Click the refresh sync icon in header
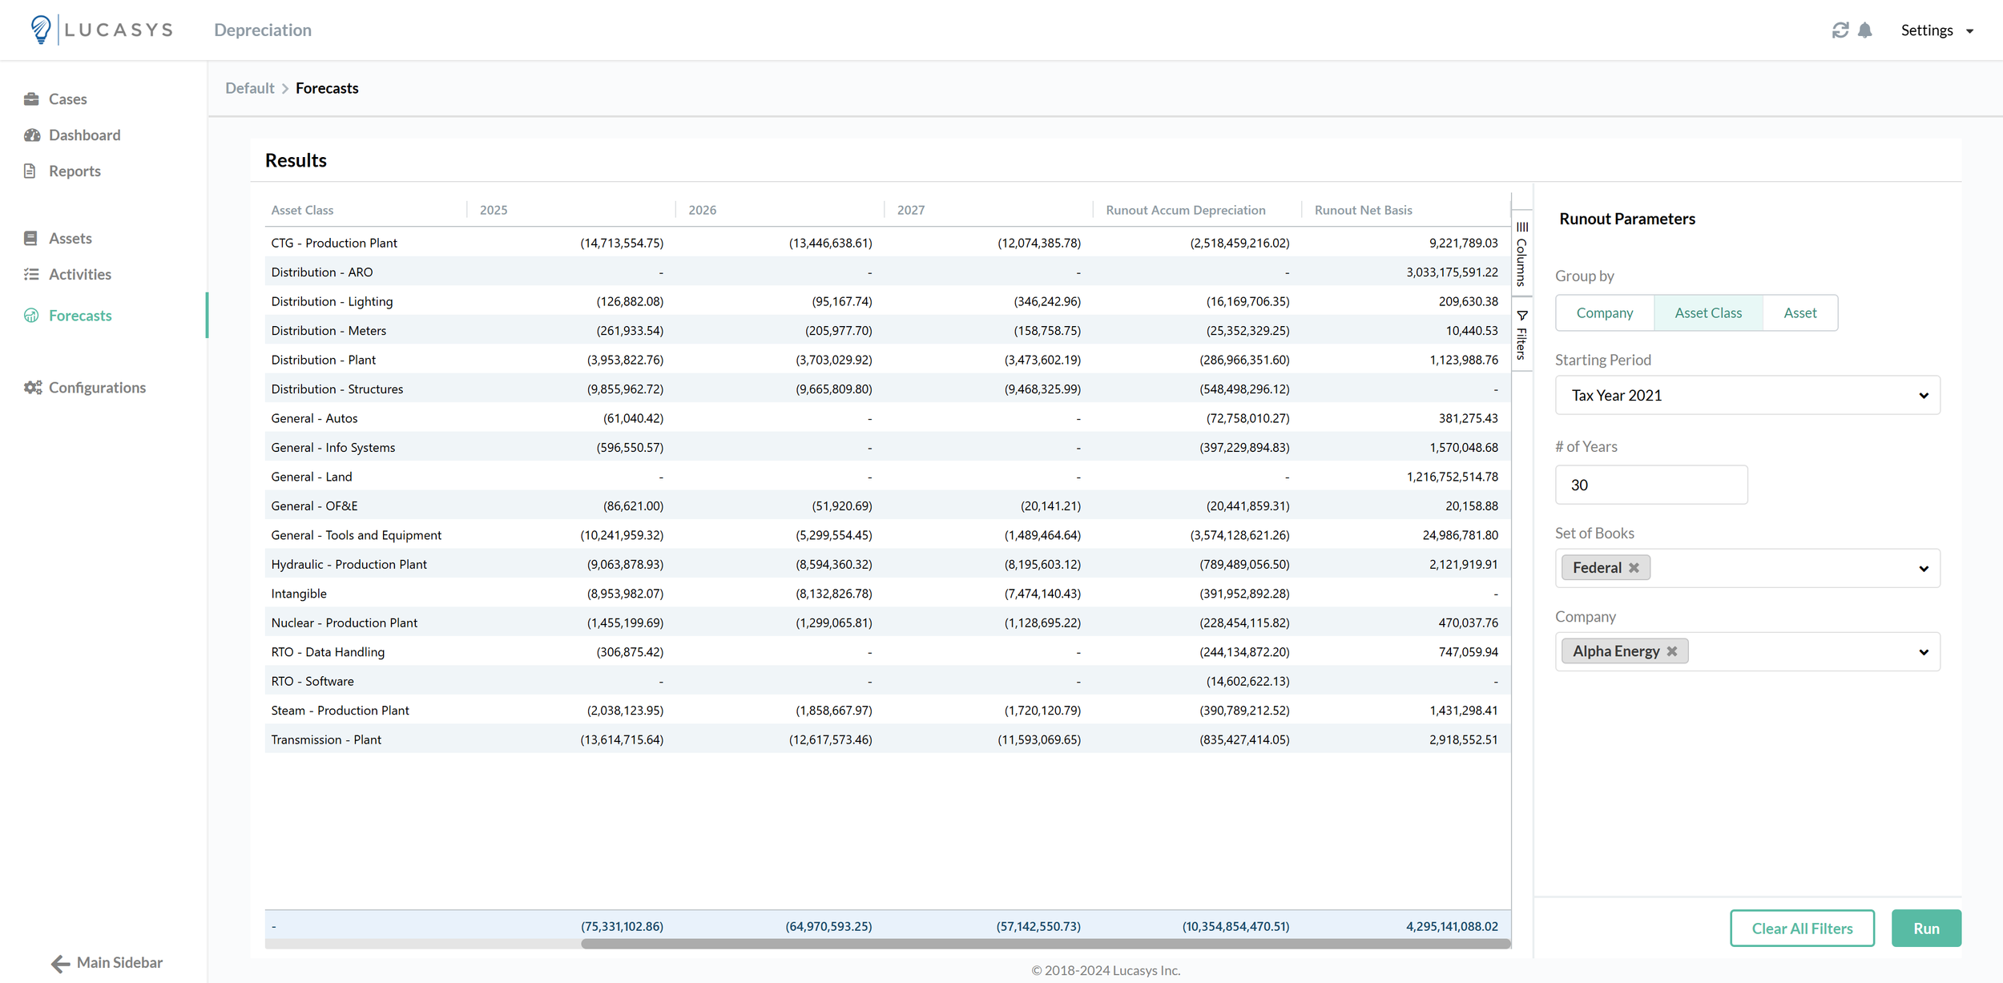This screenshot has height=983, width=2003. [x=1840, y=30]
